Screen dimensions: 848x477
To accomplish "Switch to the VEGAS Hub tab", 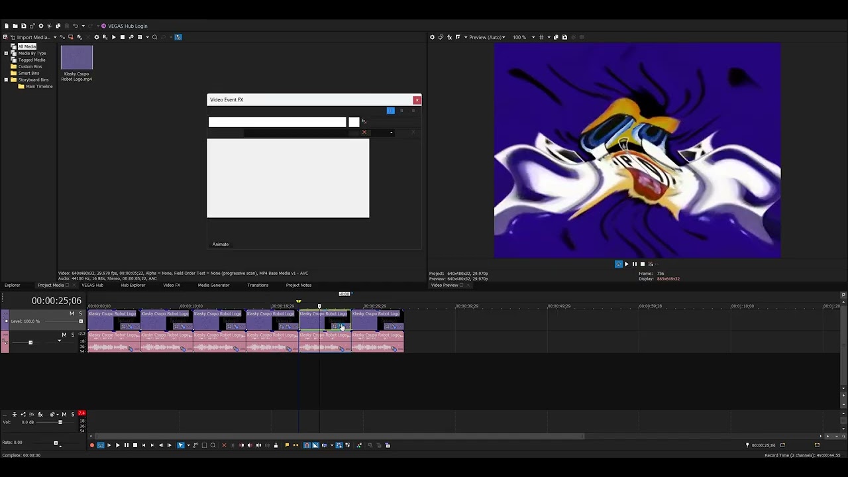I will pyautogui.click(x=92, y=286).
